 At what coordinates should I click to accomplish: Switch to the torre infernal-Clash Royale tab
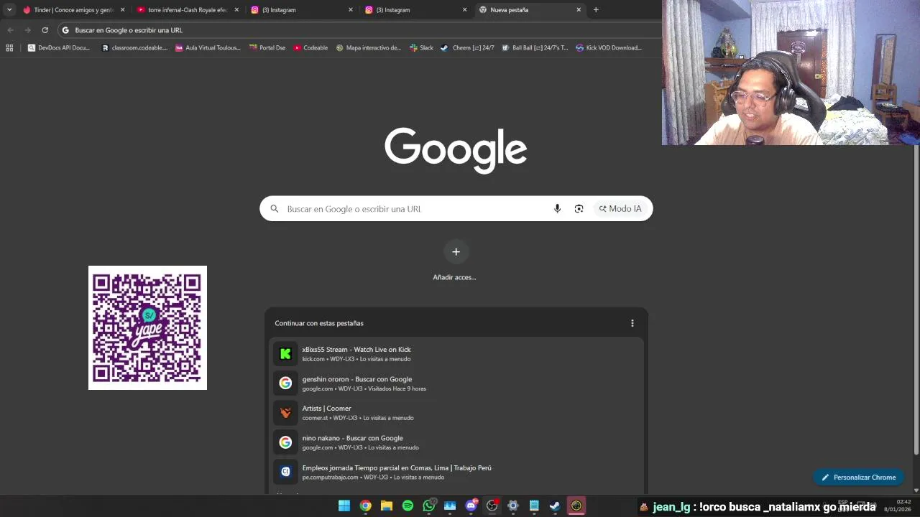point(187,10)
